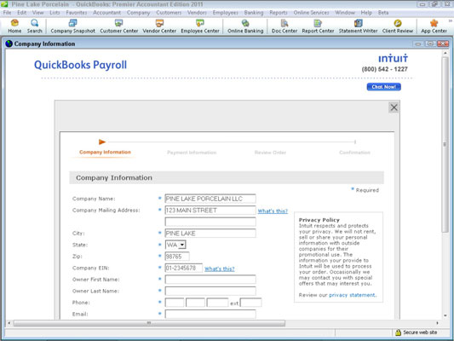Open the Vendors menu
This screenshot has width=454, height=341.
pos(197,13)
